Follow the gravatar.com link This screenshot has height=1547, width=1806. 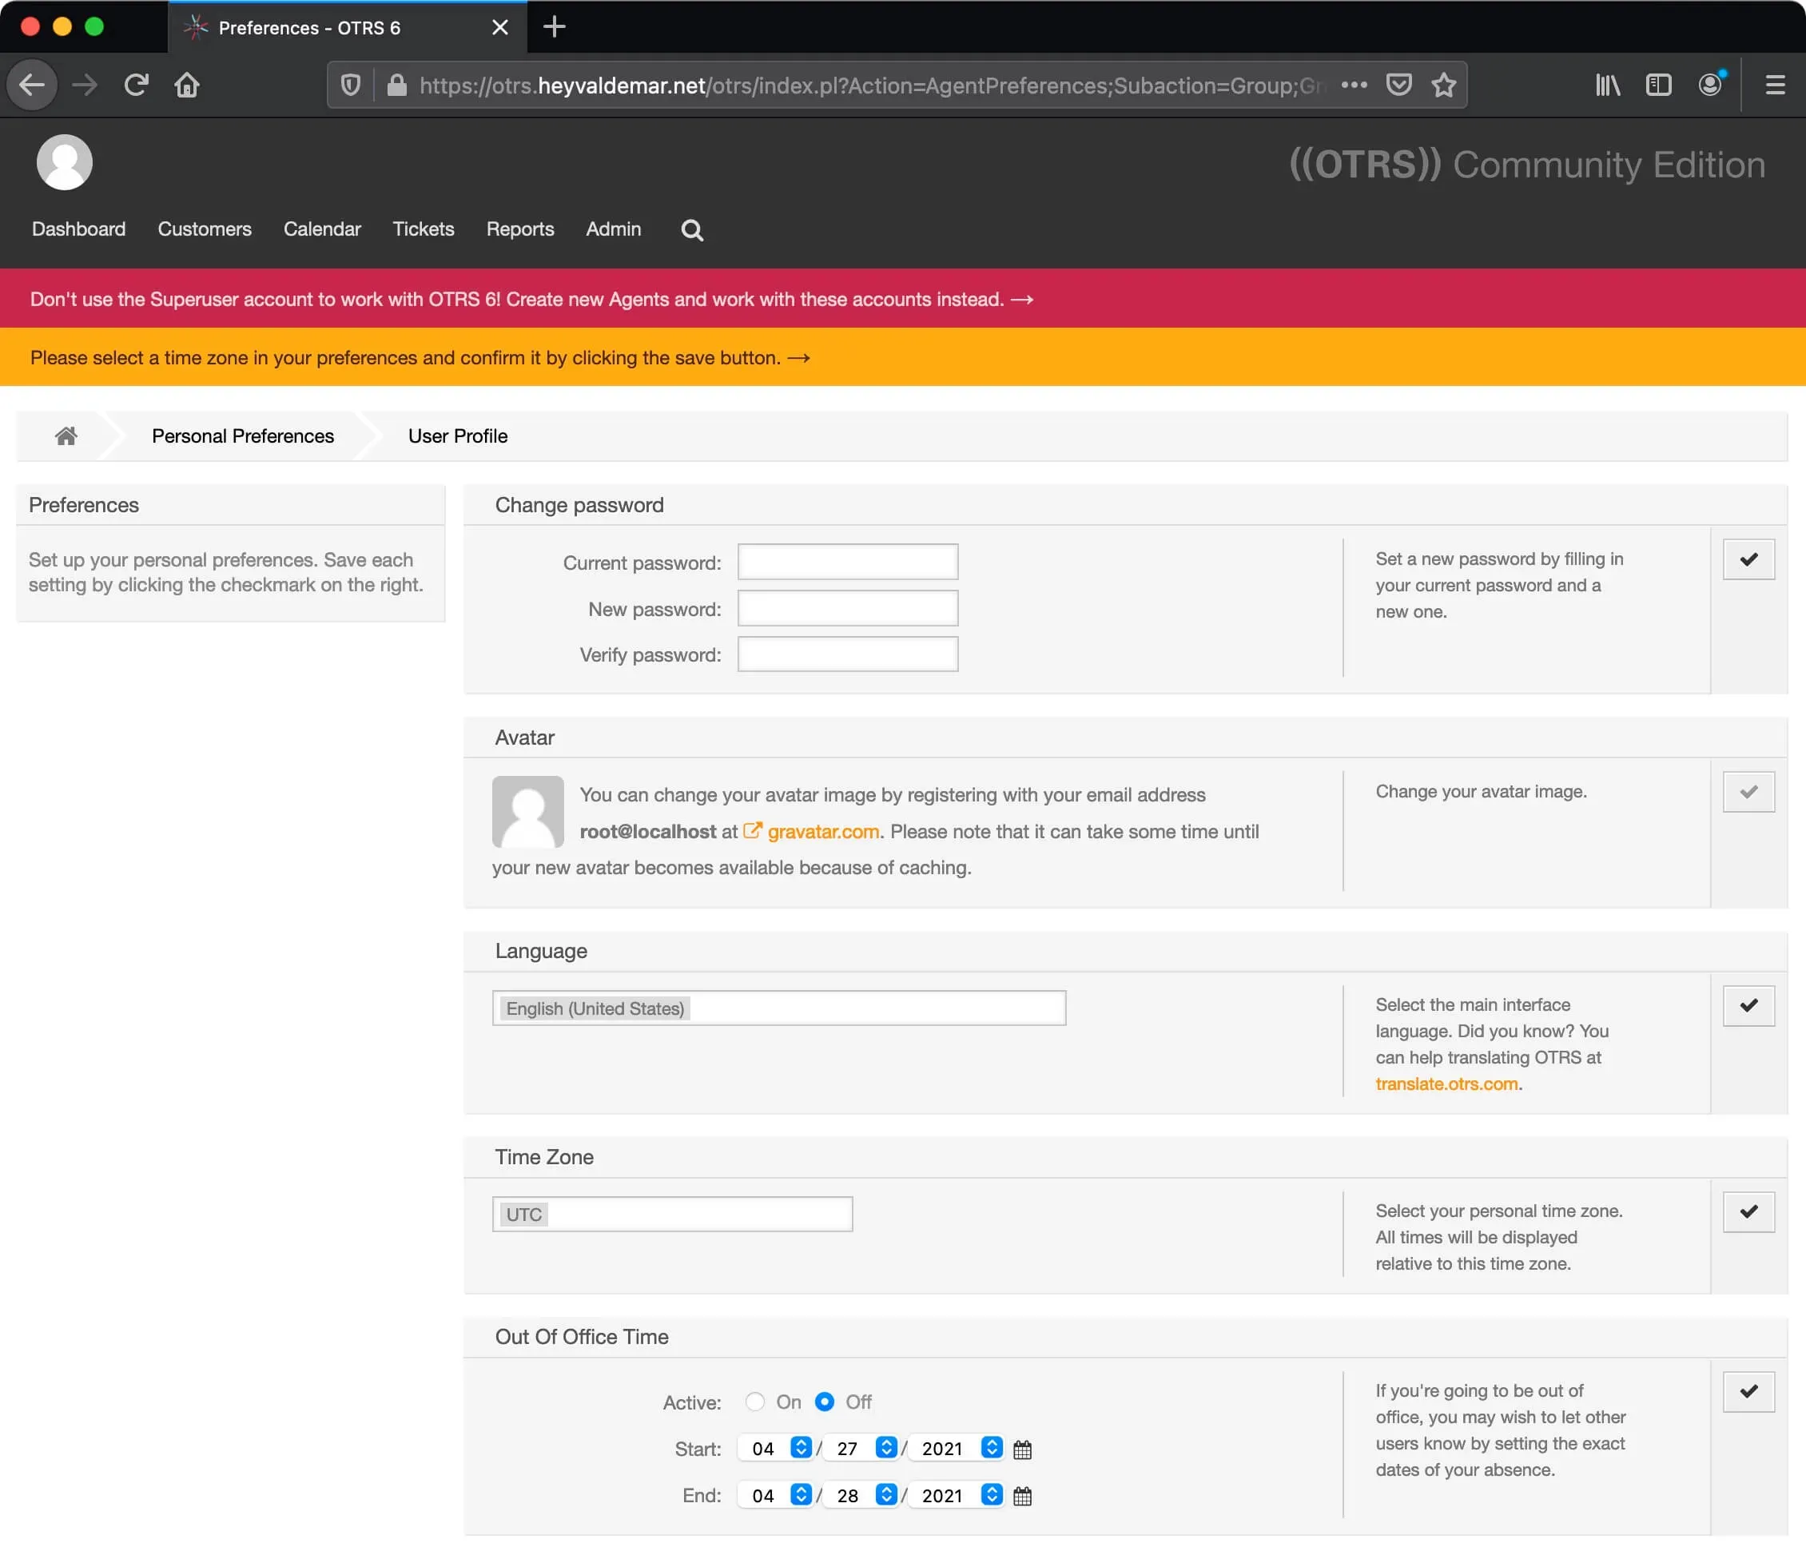(823, 832)
